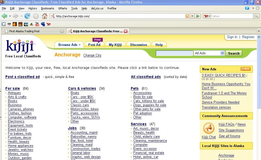Screen dimensions: 261x160
Task: Open the small dropdown arrow beside play icon
Action: click(253, 8)
